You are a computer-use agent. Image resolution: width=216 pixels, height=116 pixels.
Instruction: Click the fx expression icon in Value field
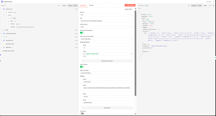pyautogui.click(x=84, y=54)
